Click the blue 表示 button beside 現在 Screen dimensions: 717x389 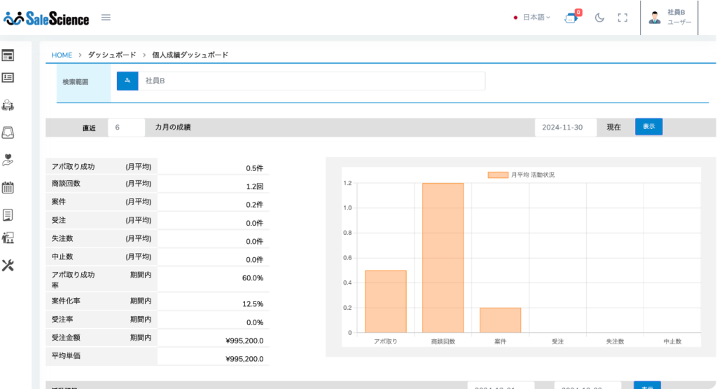648,127
